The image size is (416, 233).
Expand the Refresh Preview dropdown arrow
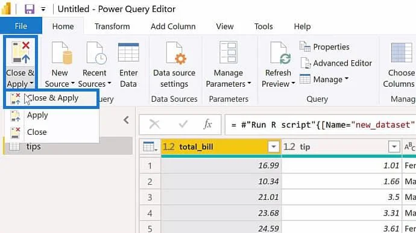click(x=293, y=83)
